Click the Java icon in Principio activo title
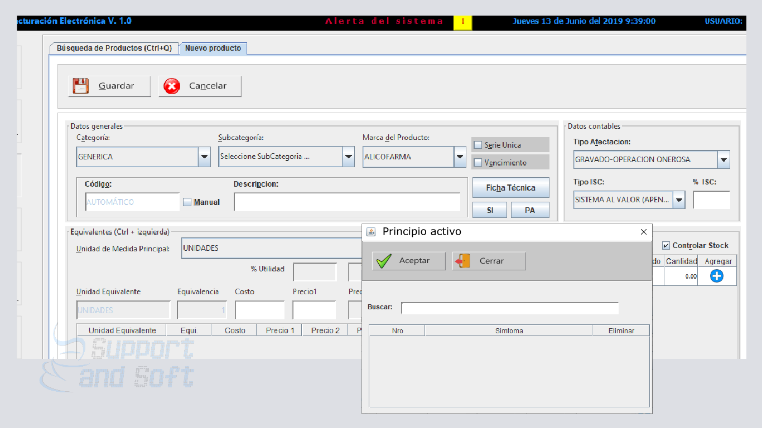The height and width of the screenshot is (428, 762). coord(371,232)
